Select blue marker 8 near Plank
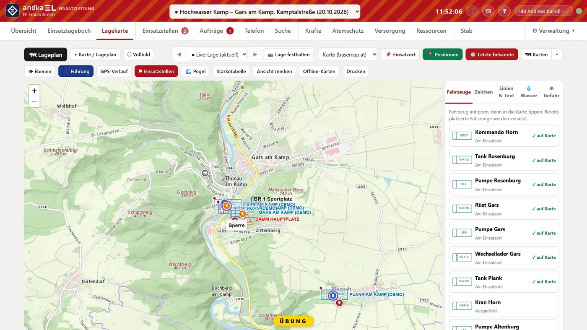 [333, 296]
